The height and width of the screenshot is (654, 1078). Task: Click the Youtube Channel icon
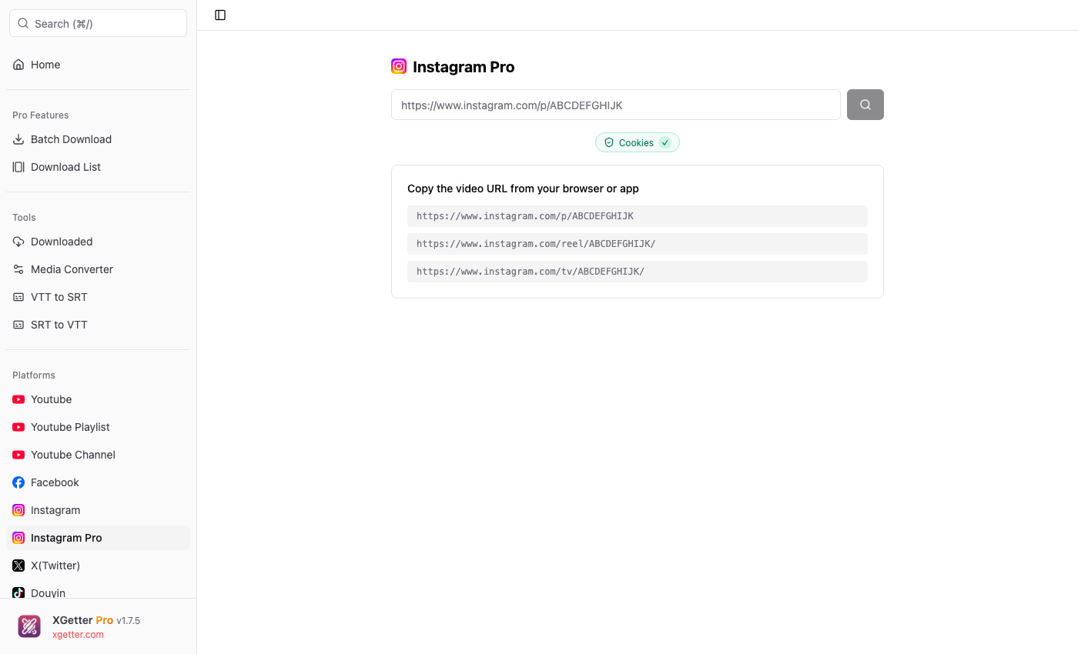tap(18, 455)
